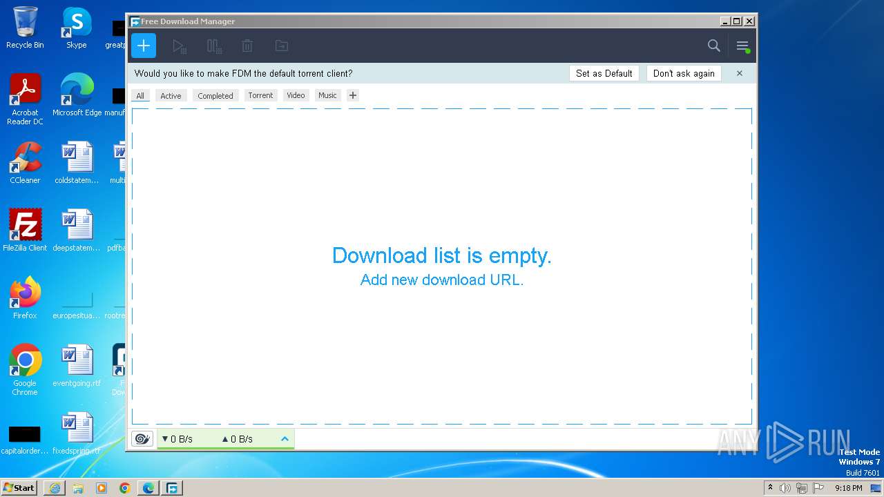Open the volume speaker tray icon
Image resolution: width=884 pixels, height=497 pixels.
click(785, 488)
